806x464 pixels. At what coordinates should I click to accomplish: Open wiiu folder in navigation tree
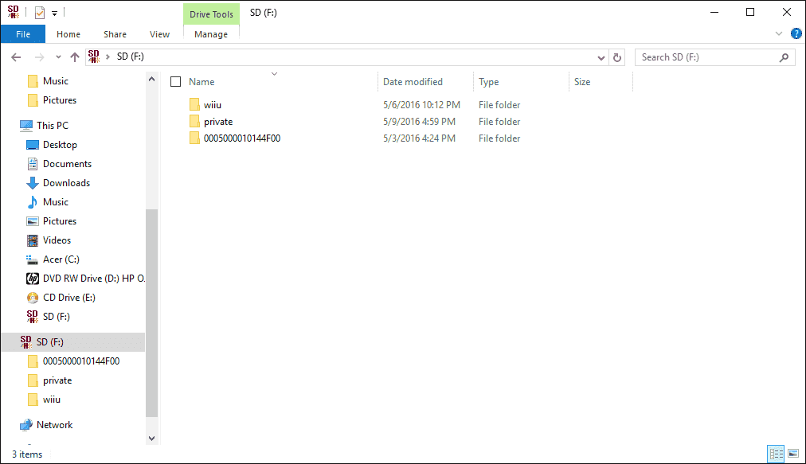[52, 400]
